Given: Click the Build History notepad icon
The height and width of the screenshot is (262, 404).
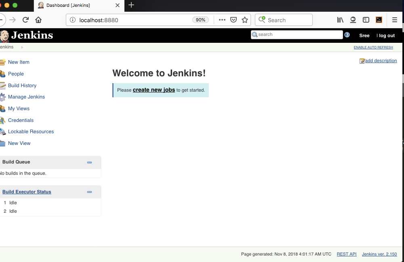Looking at the screenshot, I should pyautogui.click(x=2, y=86).
